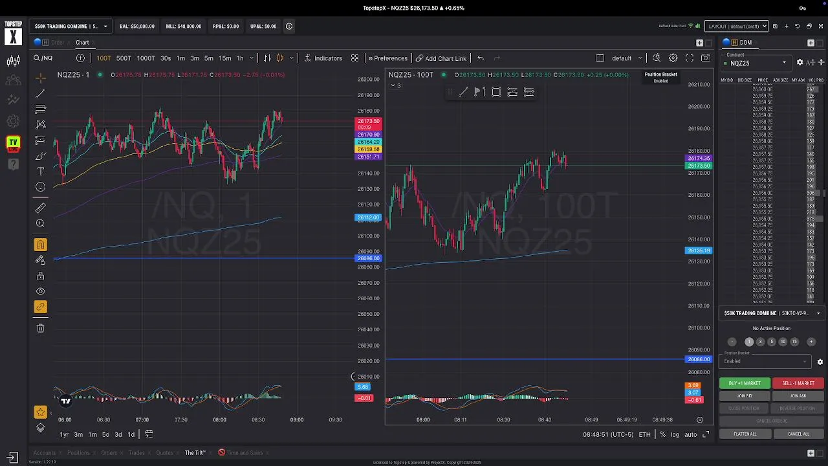Open chart Preferences

pyautogui.click(x=387, y=58)
